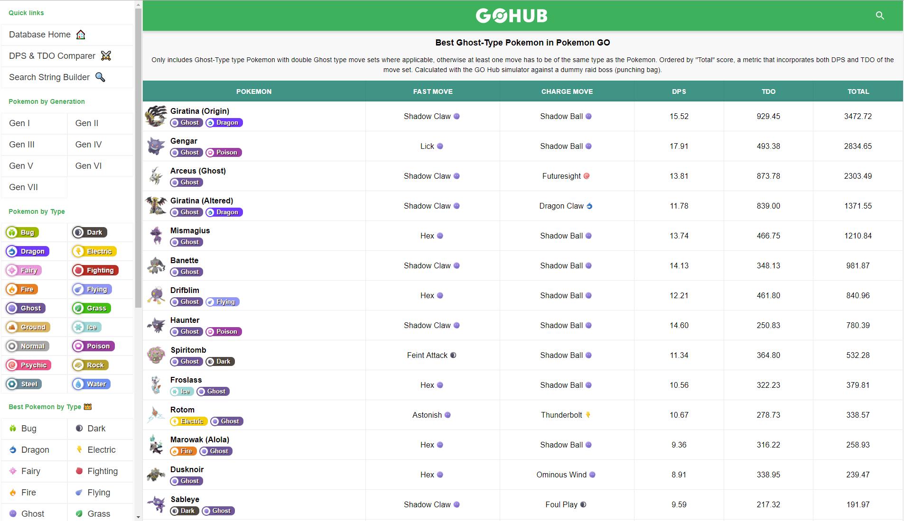
Task: Go to Gen III Pokemon
Action: pos(34,145)
